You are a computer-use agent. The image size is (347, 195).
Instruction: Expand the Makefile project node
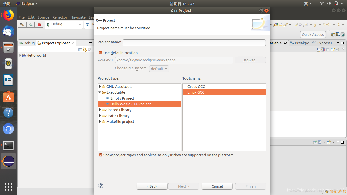tap(100, 121)
